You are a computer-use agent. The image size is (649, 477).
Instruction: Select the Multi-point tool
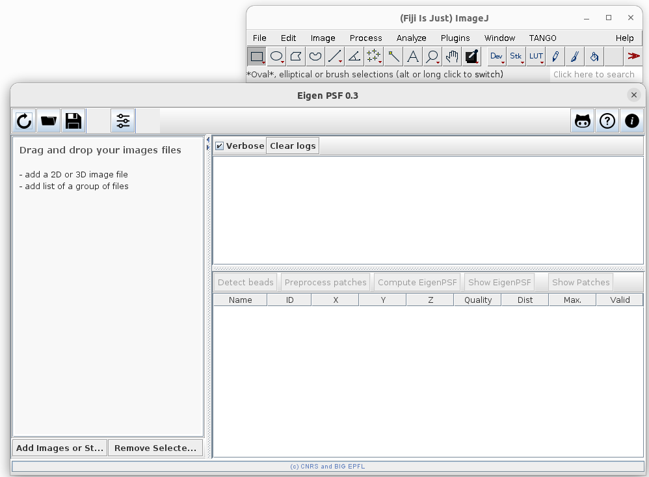[x=373, y=57]
